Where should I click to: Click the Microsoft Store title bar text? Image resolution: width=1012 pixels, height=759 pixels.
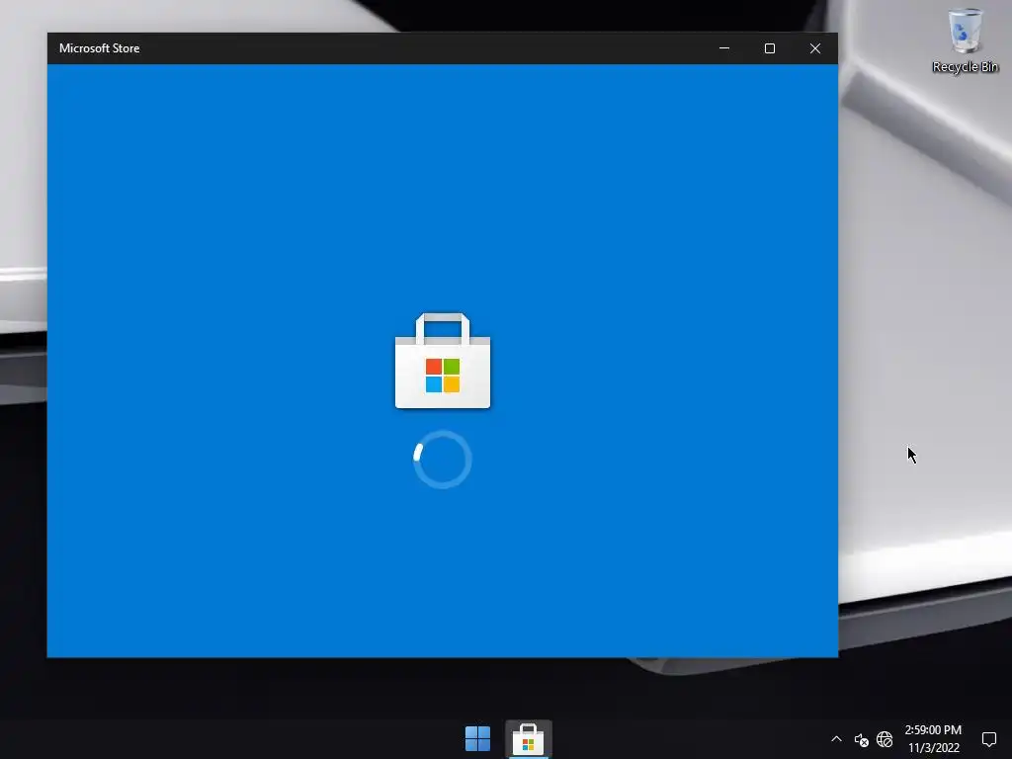pos(100,48)
